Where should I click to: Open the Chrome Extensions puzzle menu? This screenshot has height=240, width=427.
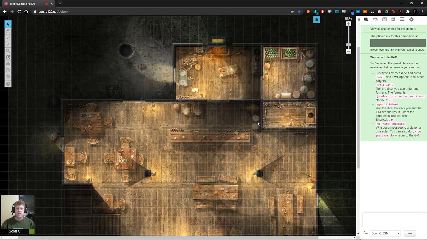[408, 12]
